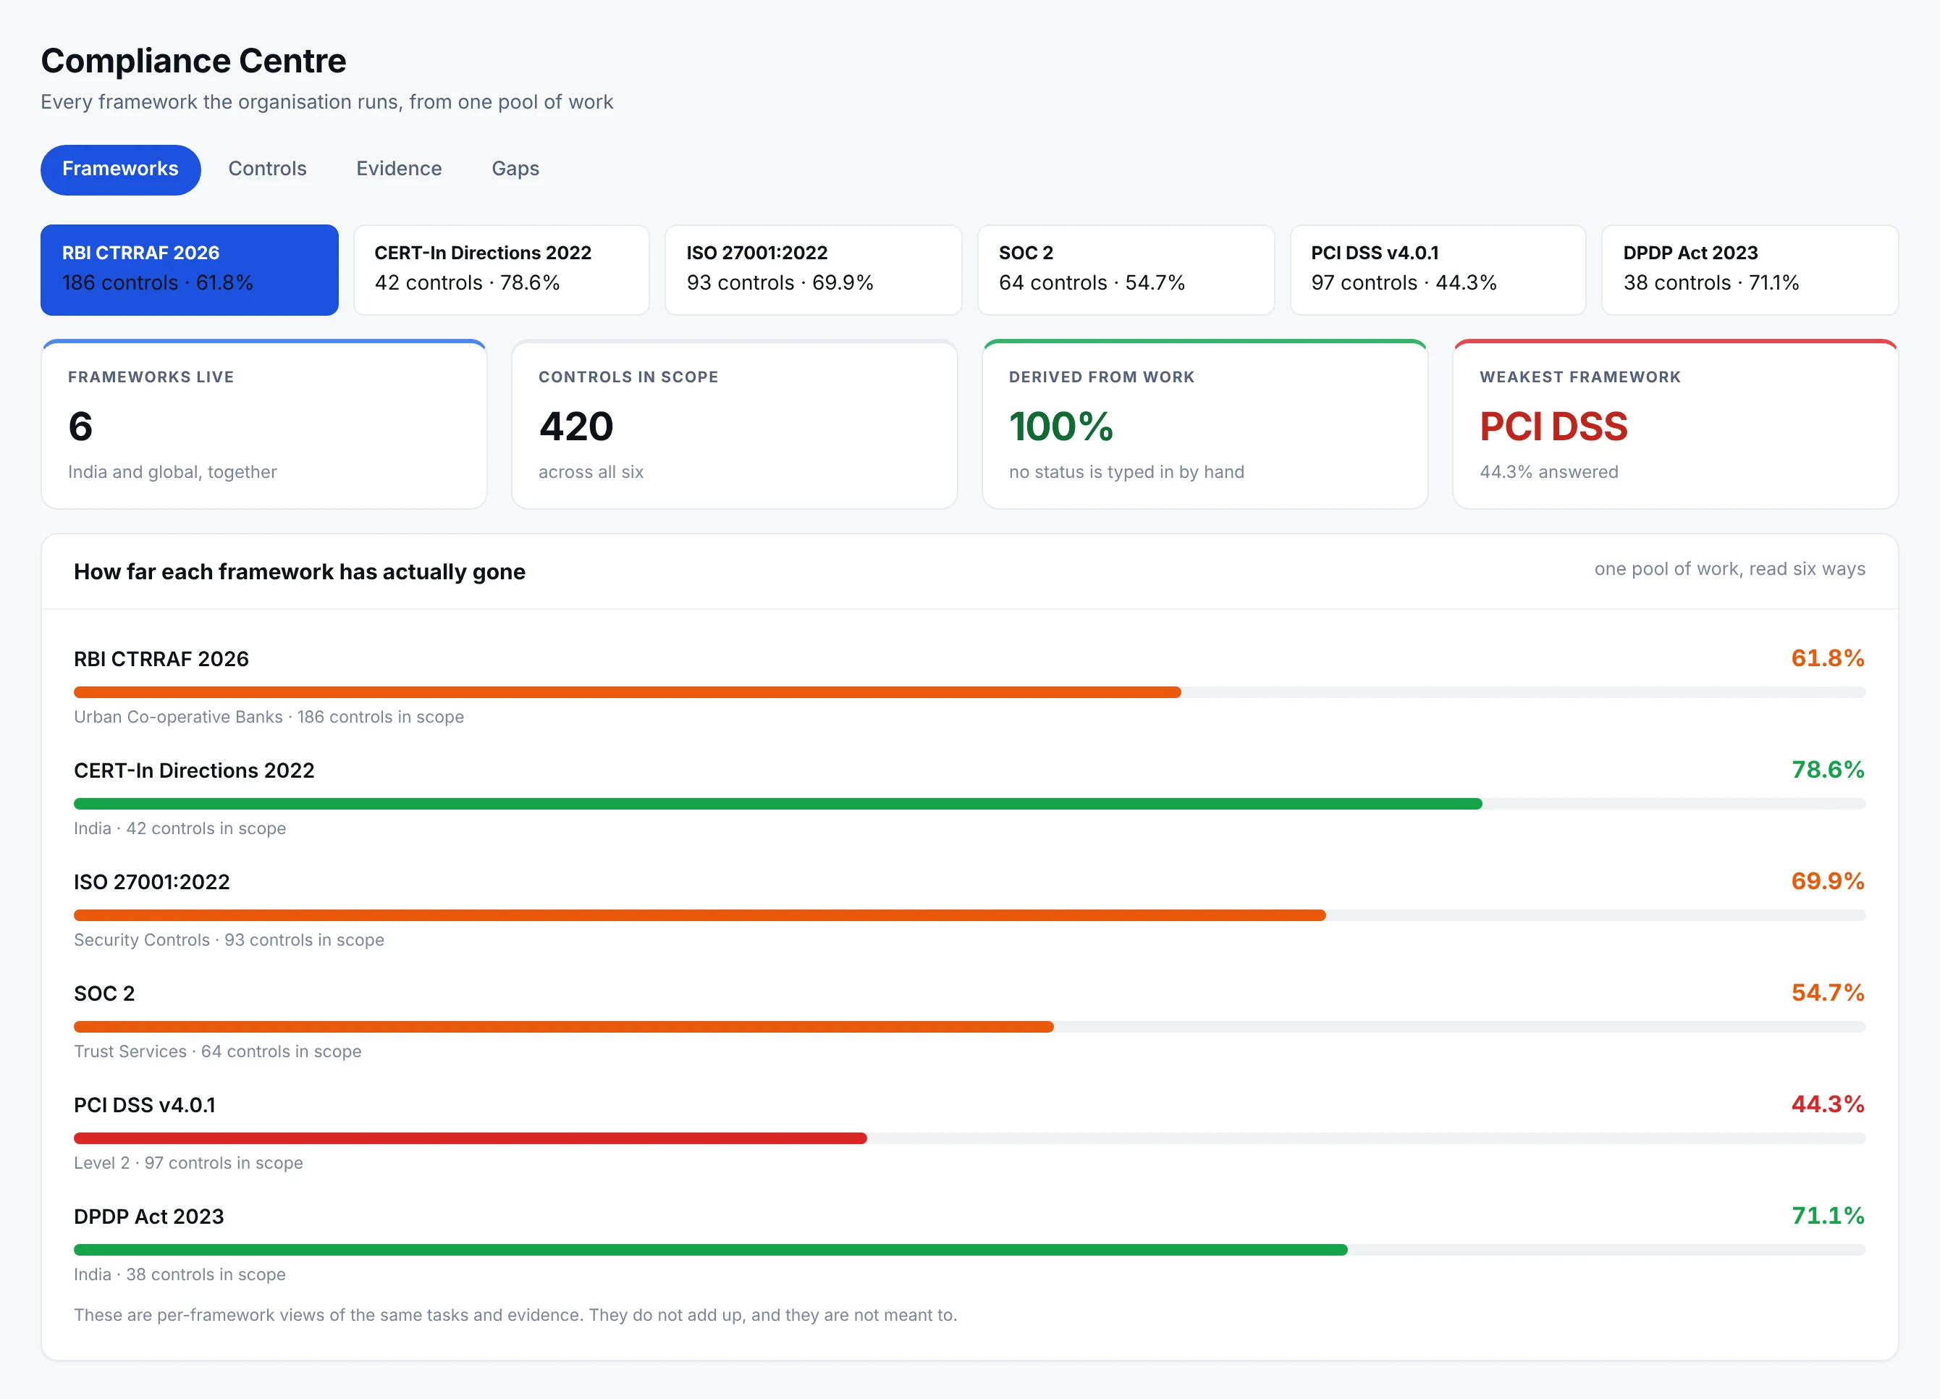Image resolution: width=1940 pixels, height=1399 pixels.
Task: Go to the Gaps tab
Action: pyautogui.click(x=515, y=169)
